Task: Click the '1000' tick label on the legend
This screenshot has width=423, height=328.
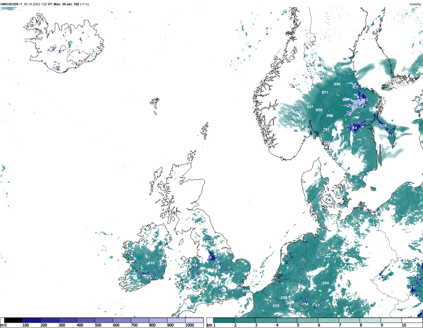Action: point(190,325)
